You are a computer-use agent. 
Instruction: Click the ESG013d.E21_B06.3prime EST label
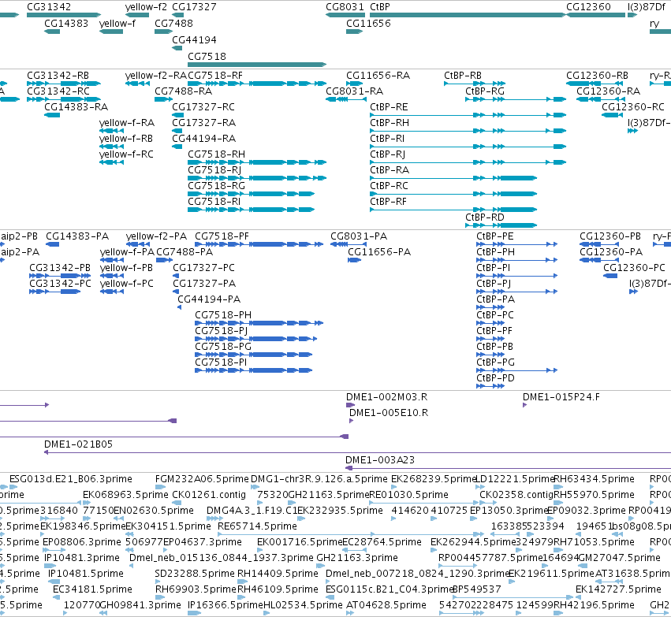point(71,479)
